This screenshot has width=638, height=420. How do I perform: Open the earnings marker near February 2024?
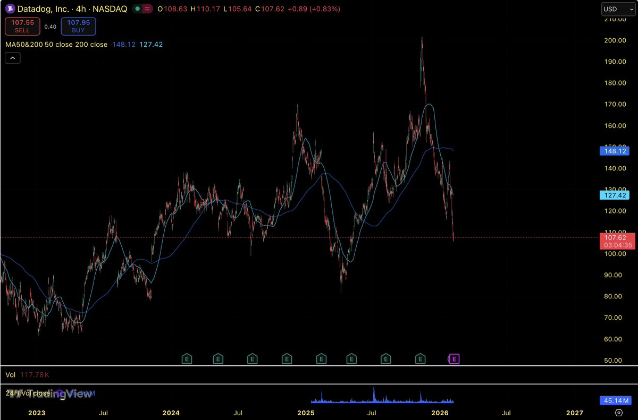[187, 359]
